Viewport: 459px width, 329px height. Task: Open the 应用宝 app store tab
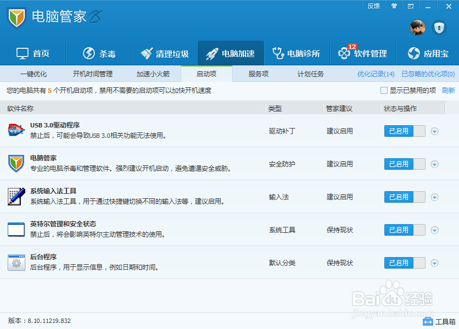[428, 54]
